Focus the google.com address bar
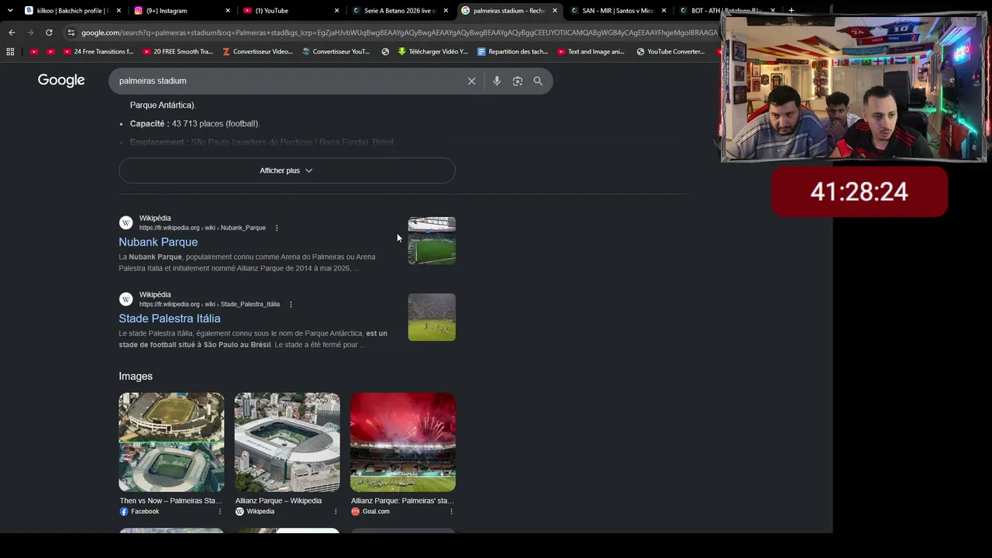 point(399,33)
